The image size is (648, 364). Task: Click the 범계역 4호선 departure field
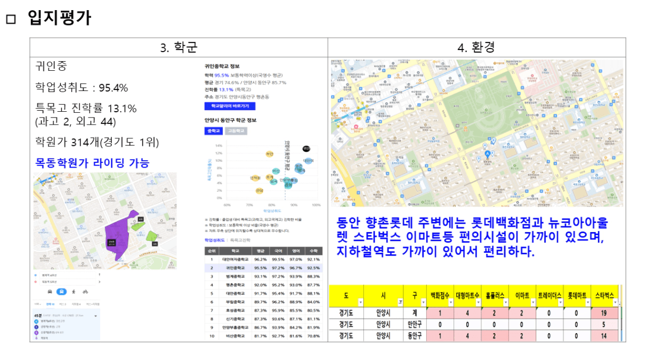coord(68,275)
